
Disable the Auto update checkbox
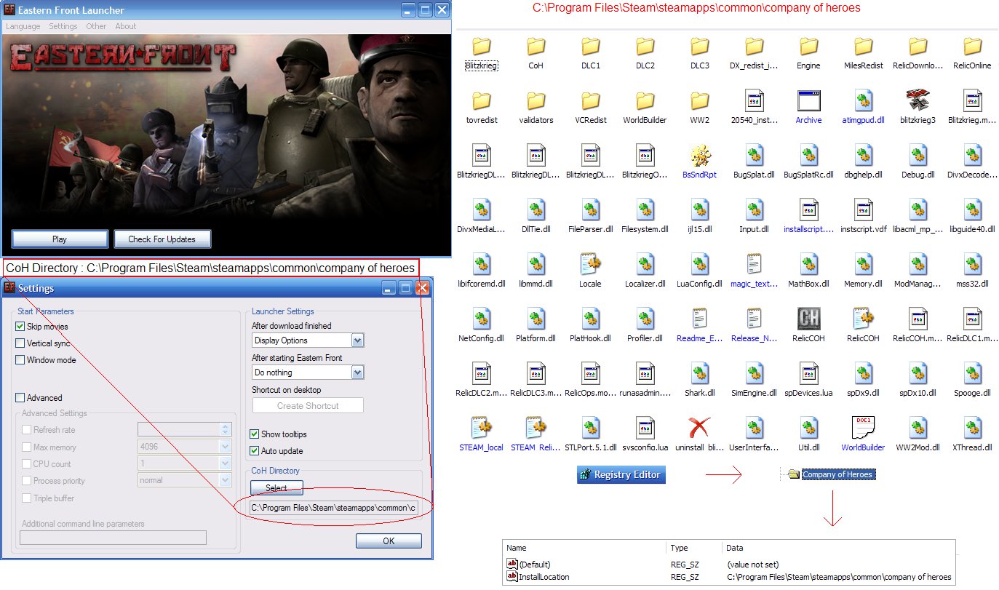click(255, 451)
